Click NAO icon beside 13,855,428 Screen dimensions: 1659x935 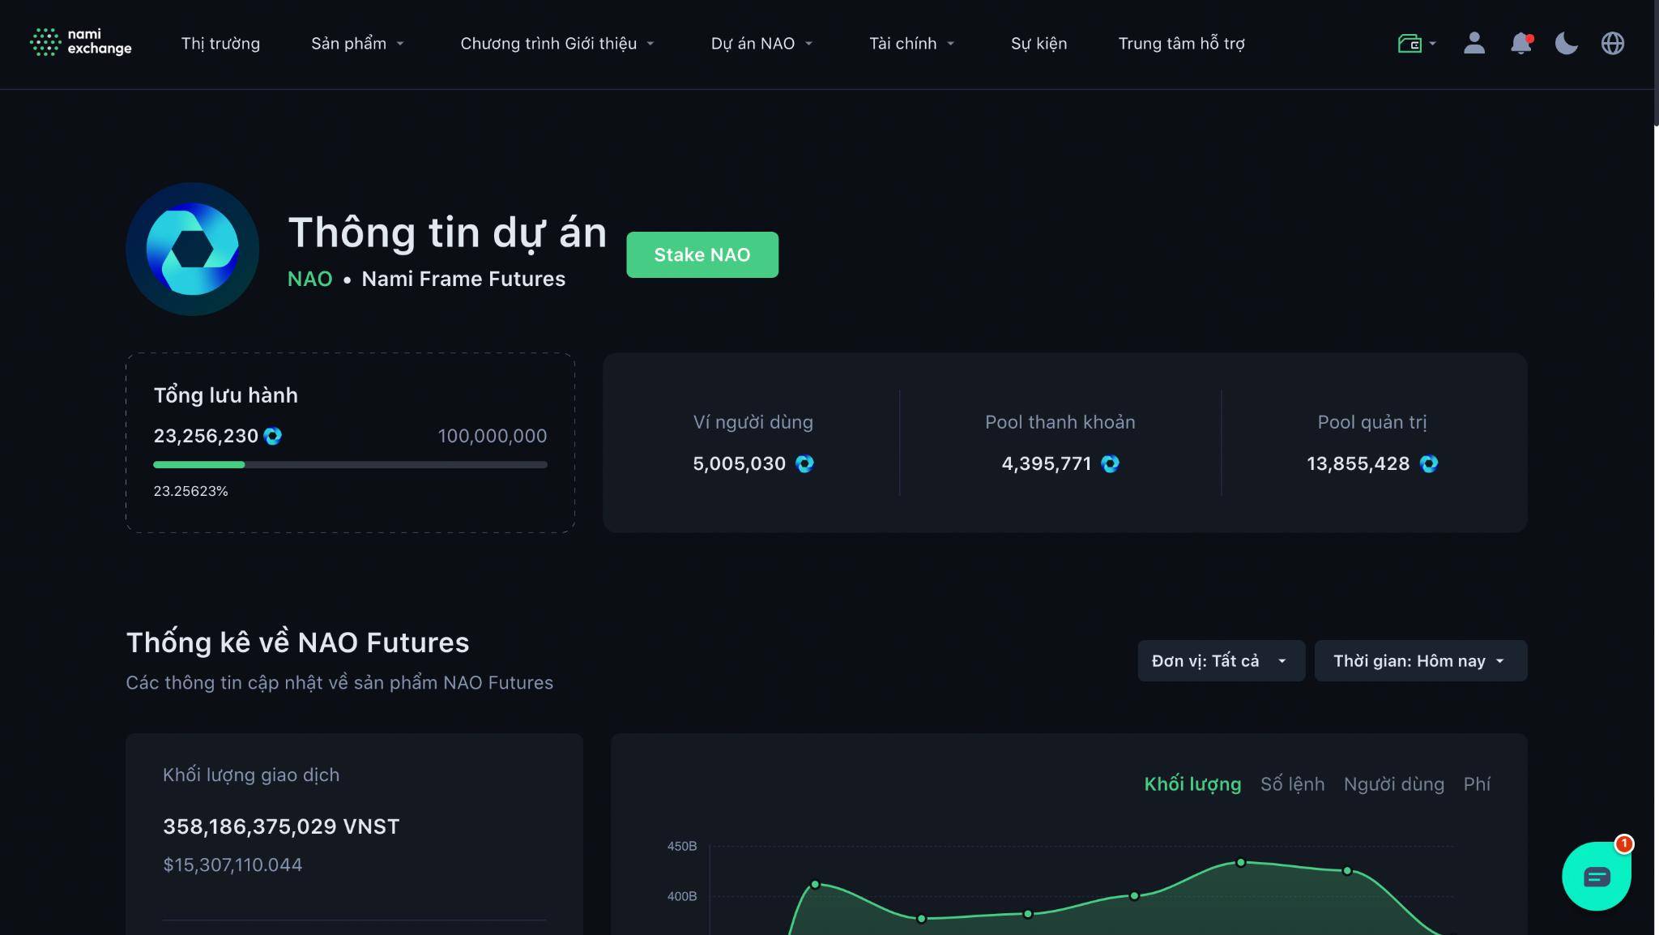pyautogui.click(x=1429, y=463)
